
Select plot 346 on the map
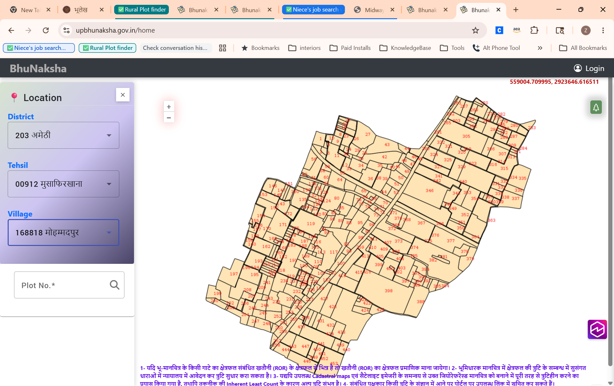[429, 191]
